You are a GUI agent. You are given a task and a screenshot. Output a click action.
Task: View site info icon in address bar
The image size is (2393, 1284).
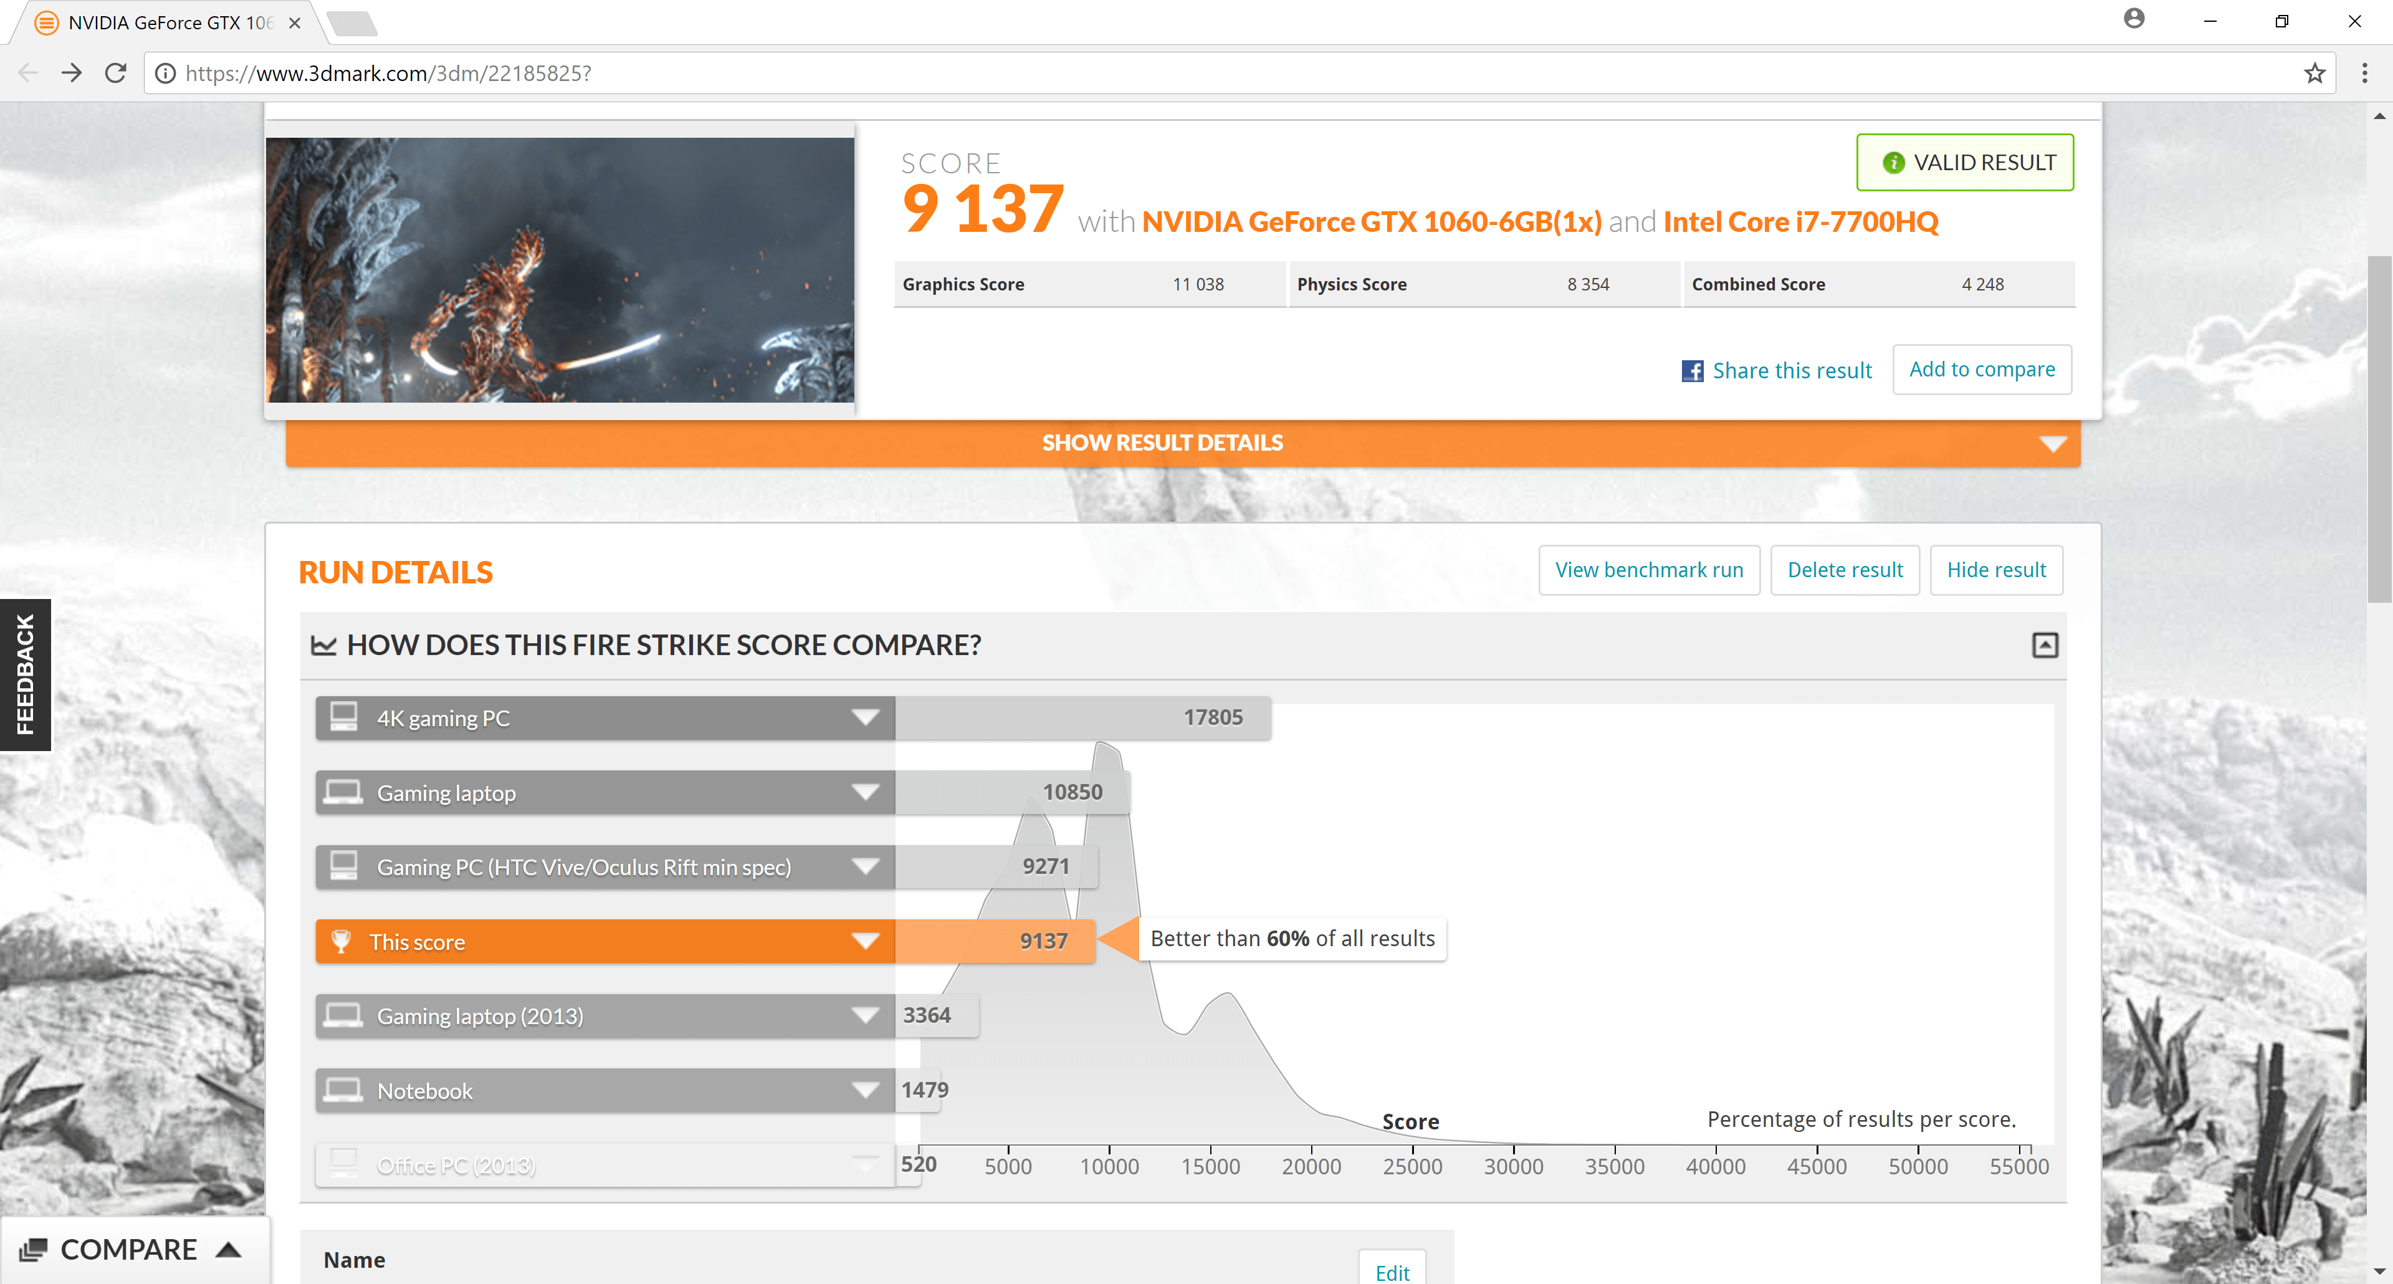pyautogui.click(x=165, y=74)
